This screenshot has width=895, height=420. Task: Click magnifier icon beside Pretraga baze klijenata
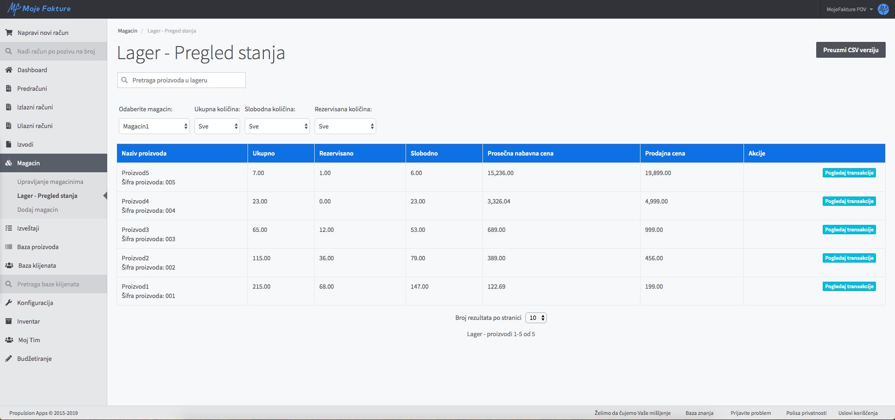click(8, 284)
